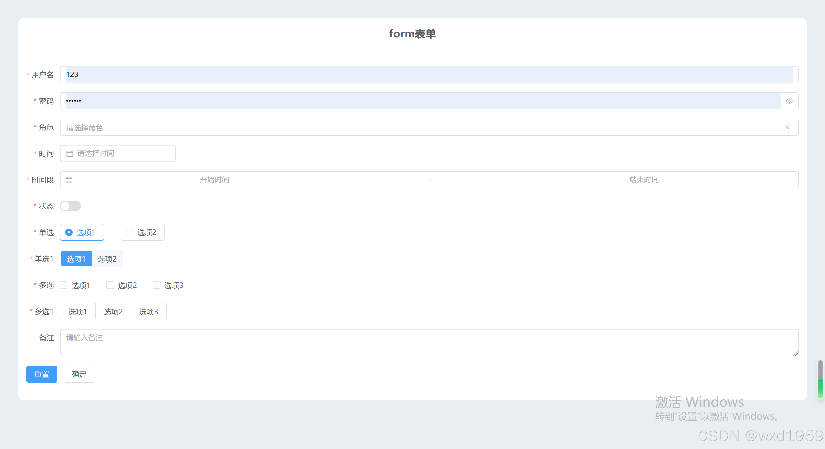Screen dimensions: 825x449
Task: Click the 确定 submit button
Action: 79,374
